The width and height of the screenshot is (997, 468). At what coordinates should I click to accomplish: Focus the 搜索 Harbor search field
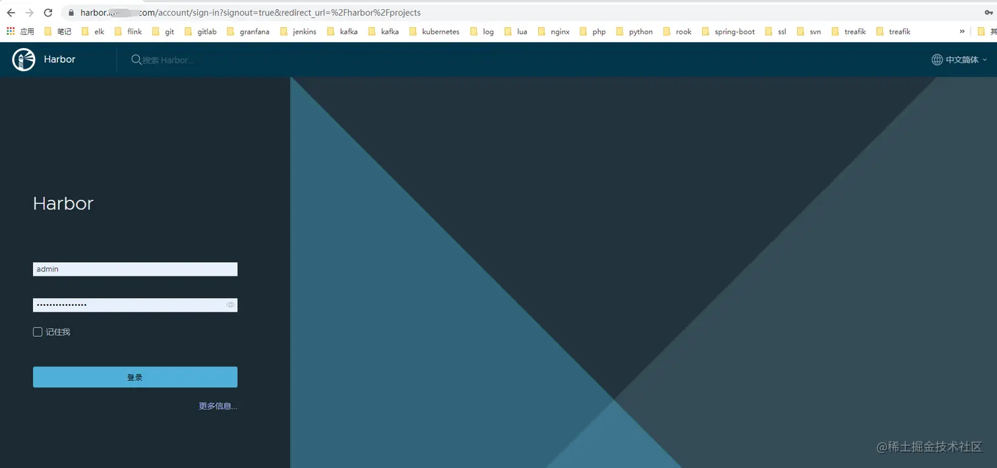169,60
